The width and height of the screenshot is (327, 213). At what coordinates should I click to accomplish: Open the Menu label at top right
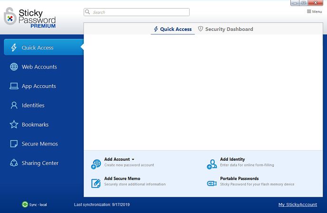click(x=317, y=12)
